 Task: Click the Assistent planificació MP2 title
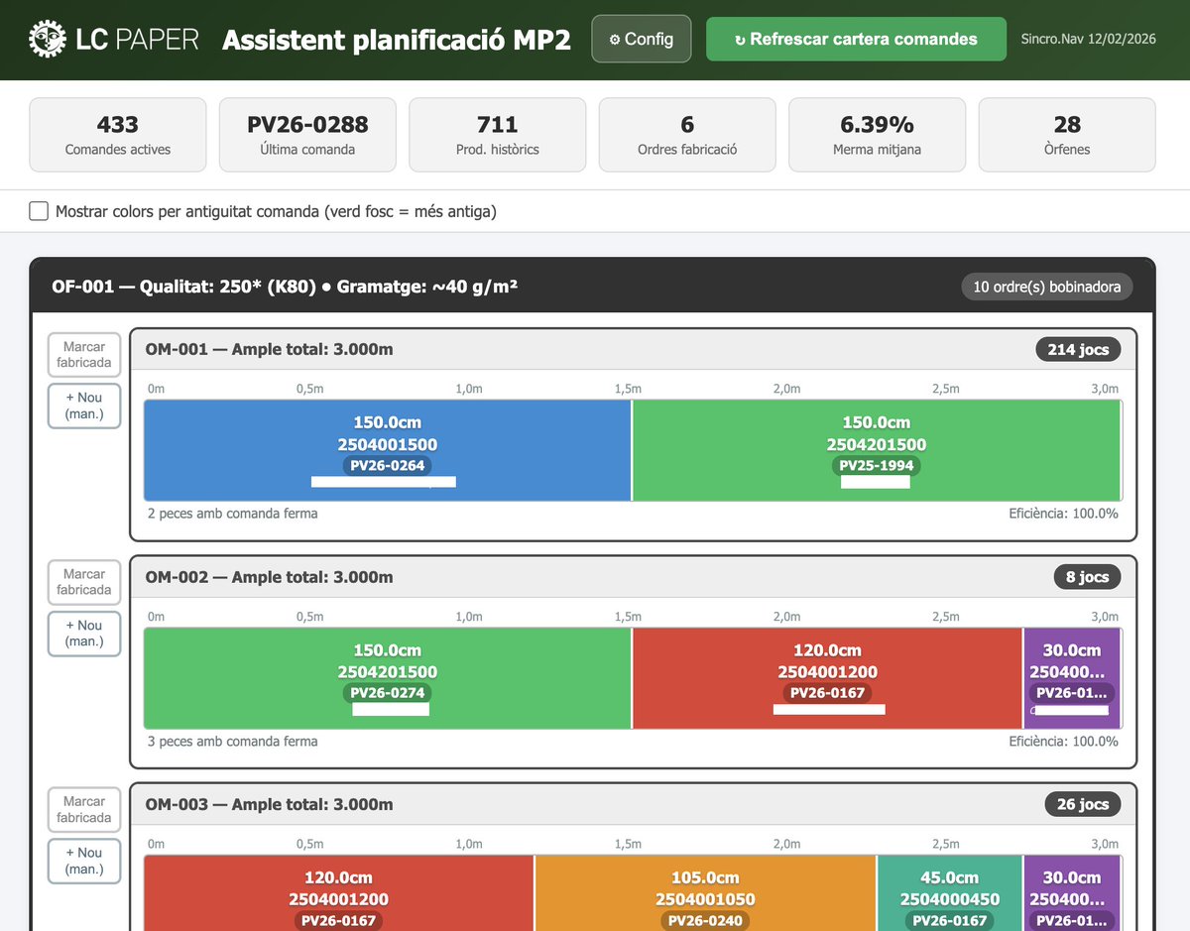pyautogui.click(x=397, y=40)
